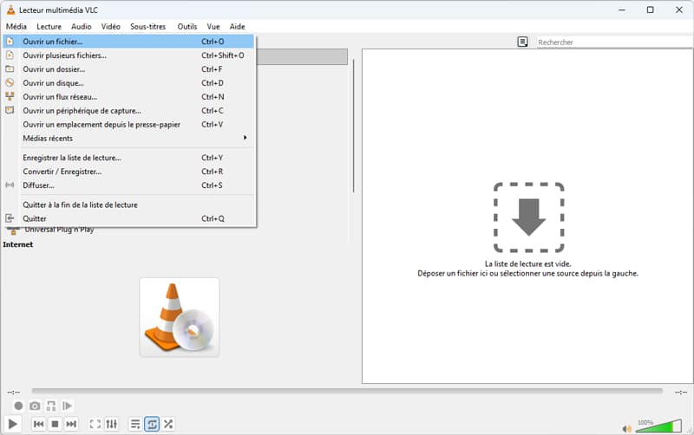Mute audio with the speaker icon
Image resolution: width=694 pixels, height=435 pixels.
tap(627, 428)
